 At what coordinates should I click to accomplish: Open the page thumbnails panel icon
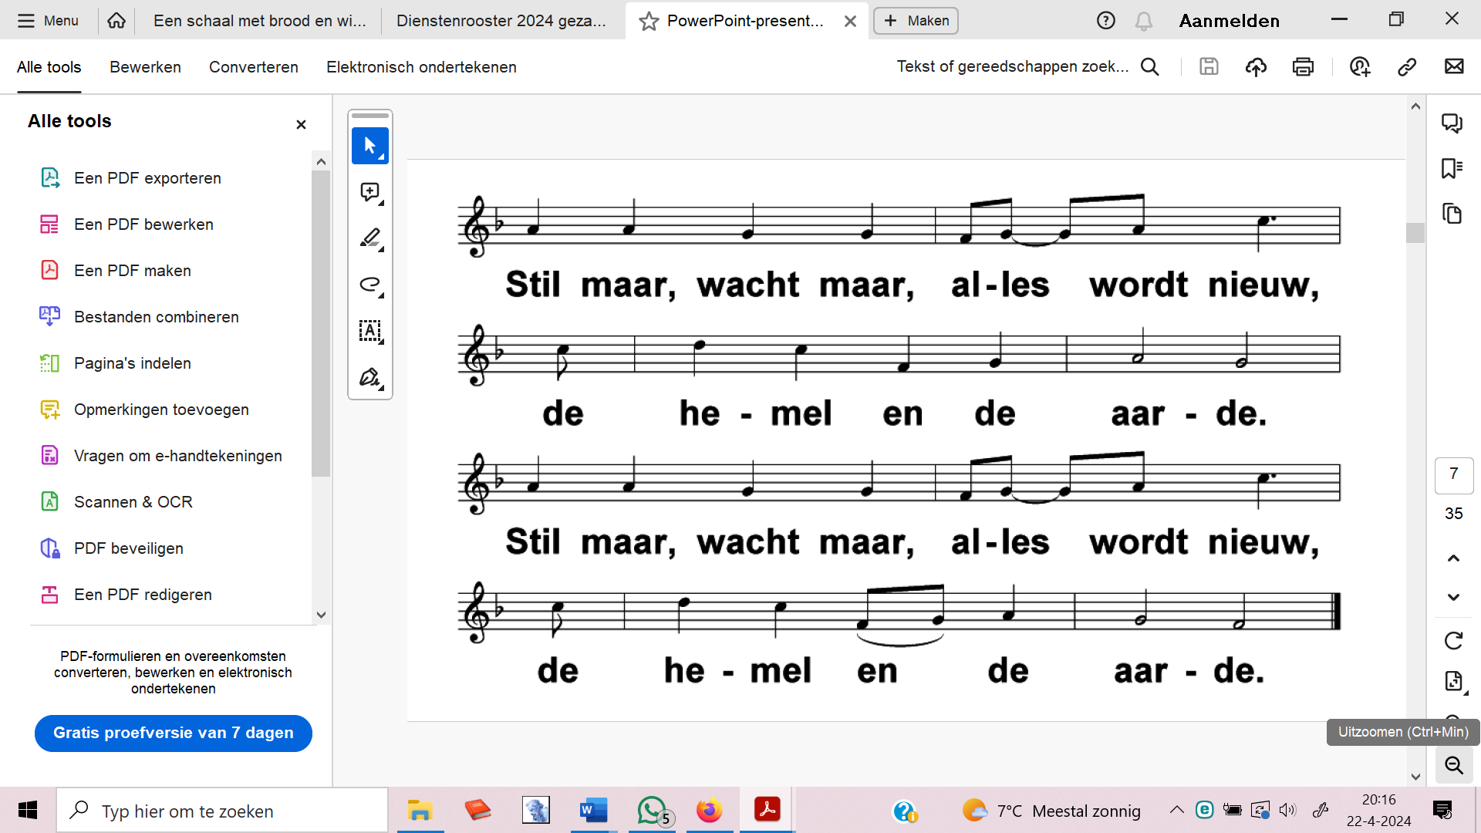[1453, 214]
